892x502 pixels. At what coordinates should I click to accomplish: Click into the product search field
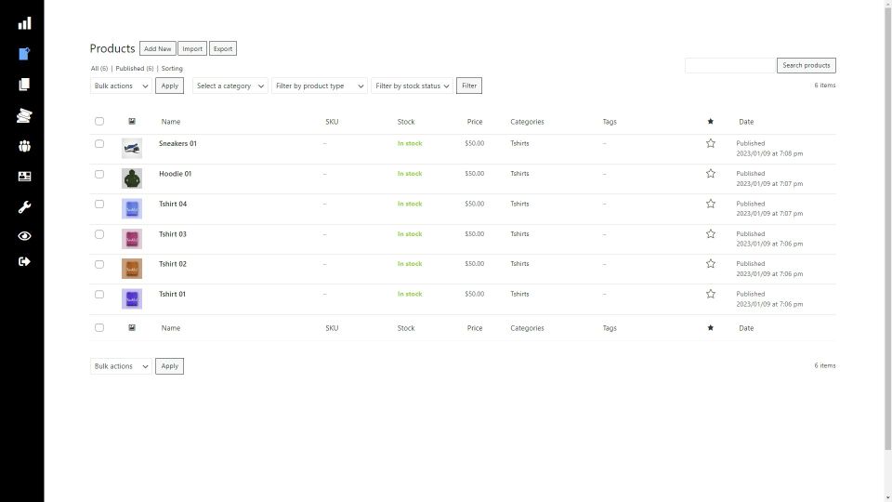pos(729,65)
